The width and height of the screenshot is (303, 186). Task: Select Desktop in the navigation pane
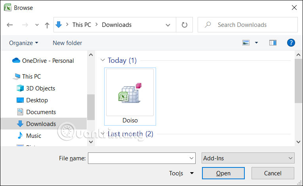tap(37, 100)
